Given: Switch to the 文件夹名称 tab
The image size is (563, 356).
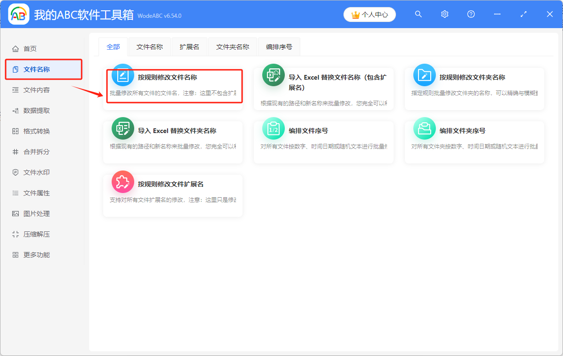Looking at the screenshot, I should click(x=232, y=46).
